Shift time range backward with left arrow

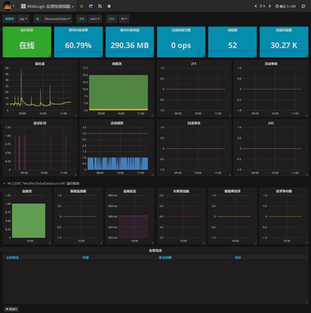(255, 6)
